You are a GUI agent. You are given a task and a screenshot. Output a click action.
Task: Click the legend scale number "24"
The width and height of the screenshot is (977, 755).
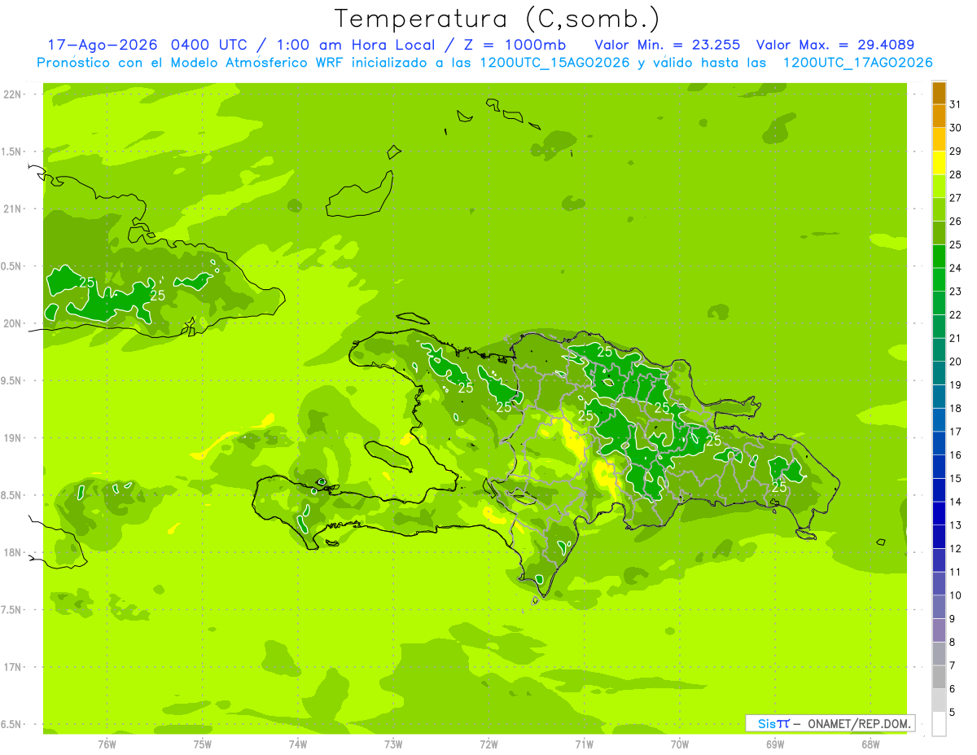(x=956, y=268)
